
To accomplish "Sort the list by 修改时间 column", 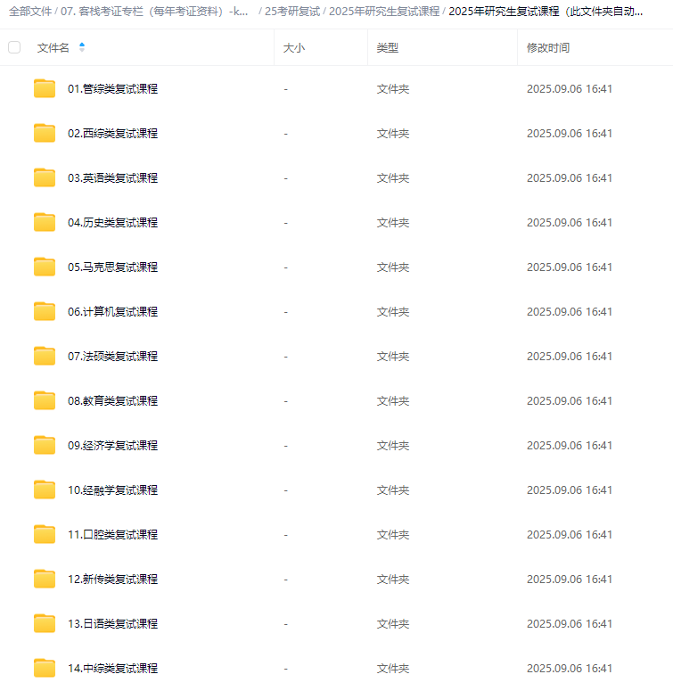I will point(547,48).
